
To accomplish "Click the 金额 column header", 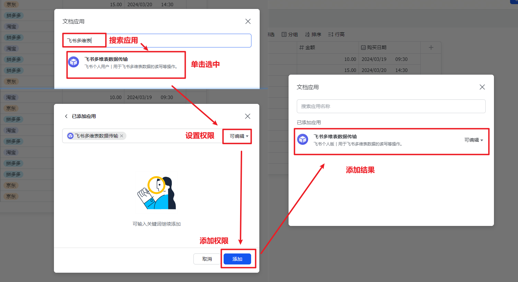I will point(327,47).
